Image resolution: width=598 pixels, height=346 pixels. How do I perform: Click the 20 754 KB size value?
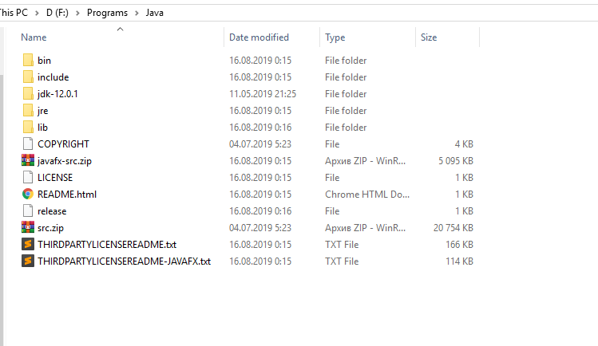coord(453,228)
